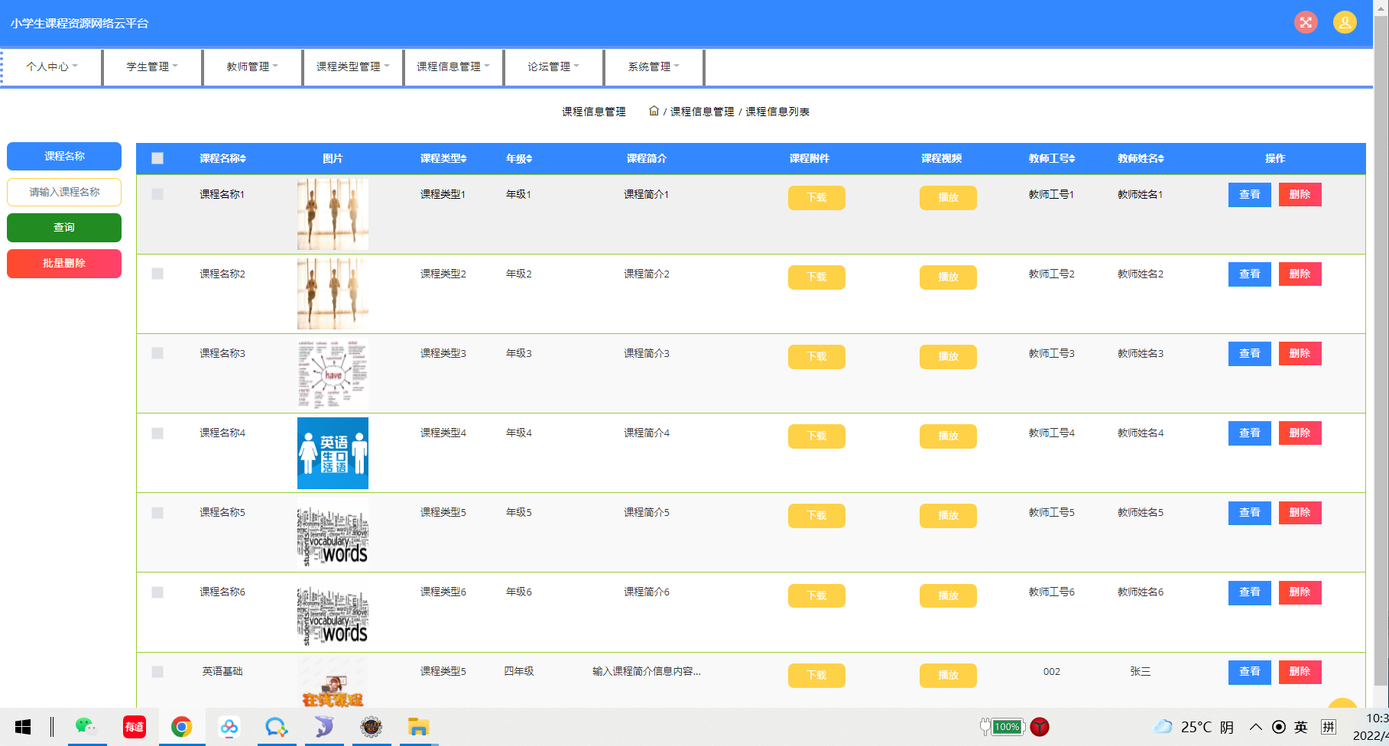Check the box for 英语基础 row
This screenshot has height=746, width=1389.
pos(157,672)
